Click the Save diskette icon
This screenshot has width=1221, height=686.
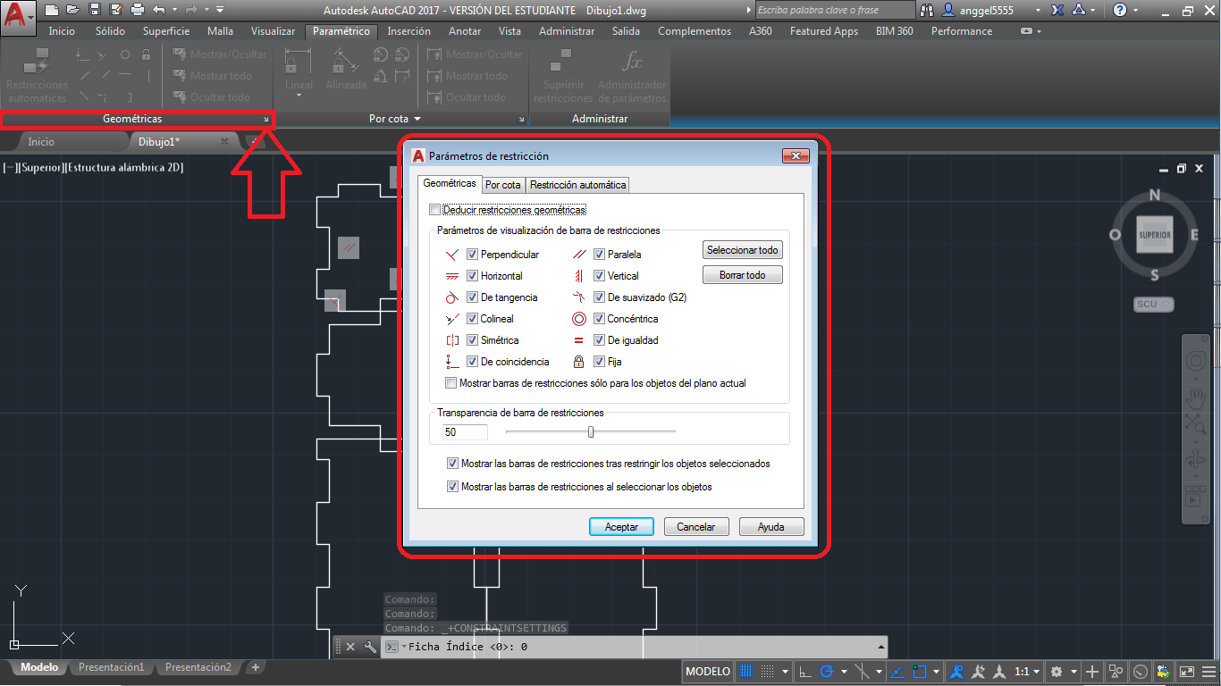(94, 10)
